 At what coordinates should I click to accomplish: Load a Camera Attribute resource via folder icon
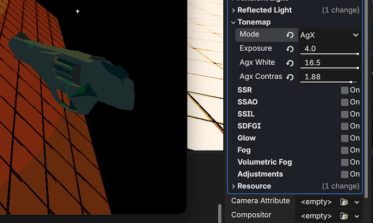(344, 202)
